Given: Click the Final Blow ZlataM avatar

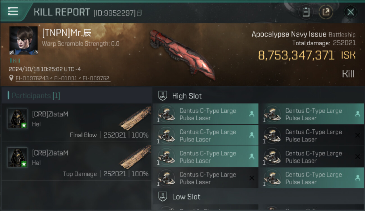Looking at the screenshot, I should pos(17,119).
